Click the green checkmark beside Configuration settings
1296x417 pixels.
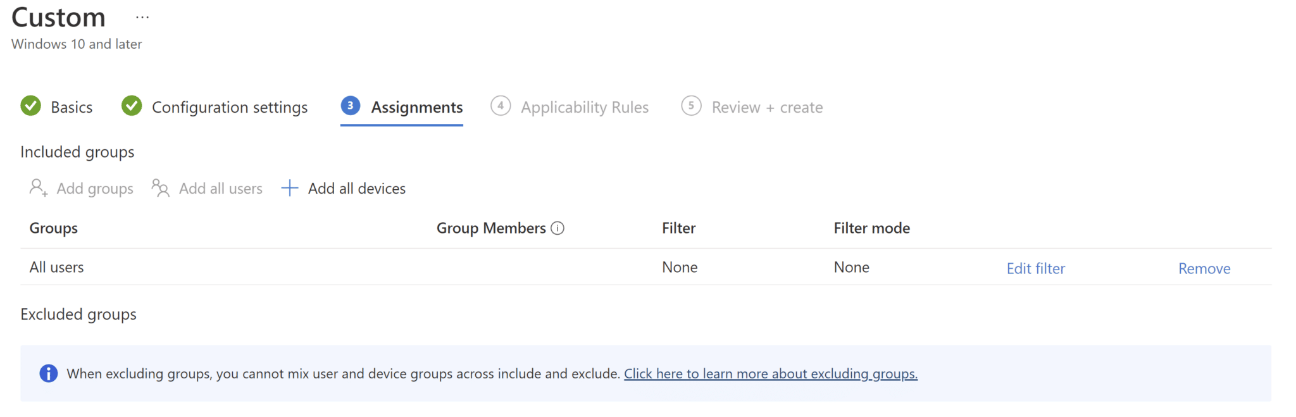pyautogui.click(x=132, y=106)
